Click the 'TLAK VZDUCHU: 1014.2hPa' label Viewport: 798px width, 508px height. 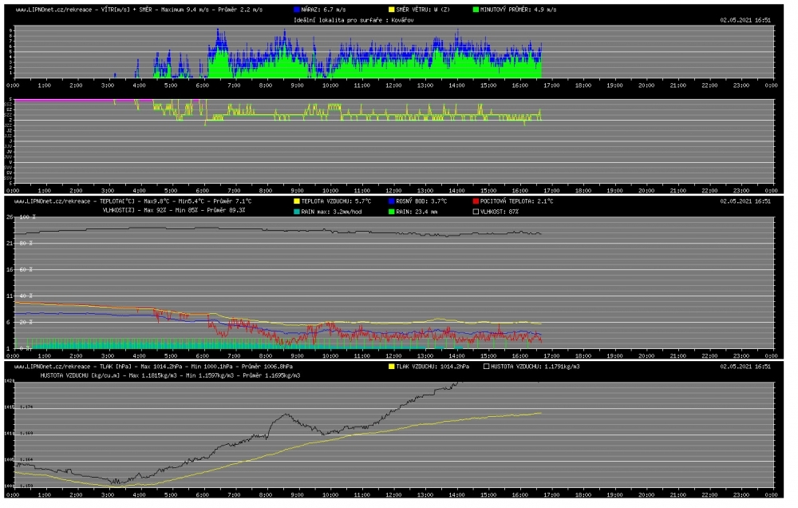(x=433, y=367)
